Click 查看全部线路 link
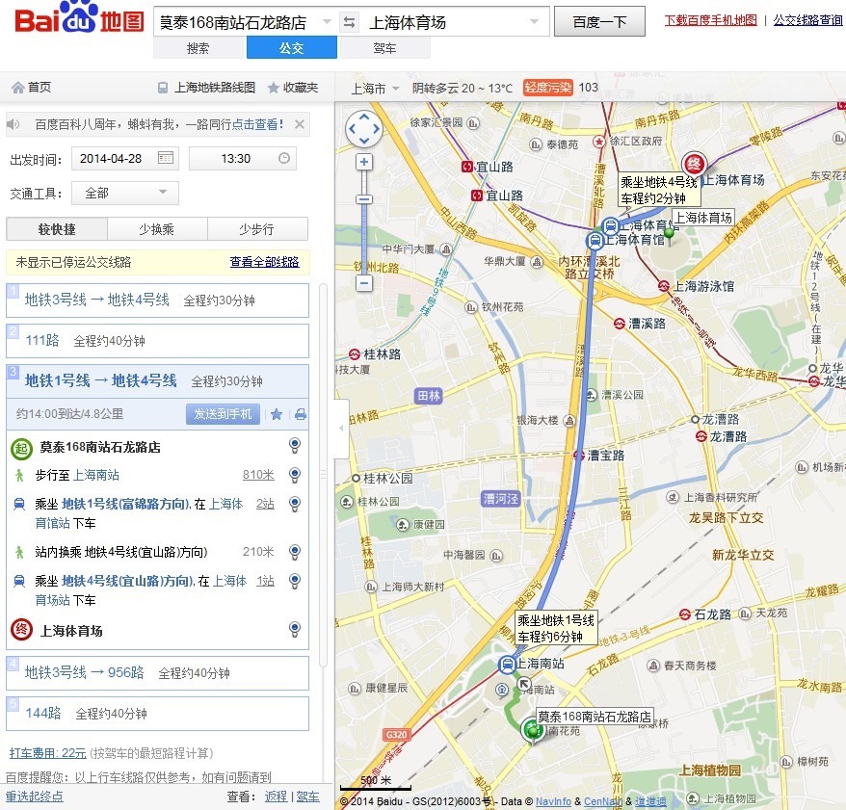 [264, 262]
